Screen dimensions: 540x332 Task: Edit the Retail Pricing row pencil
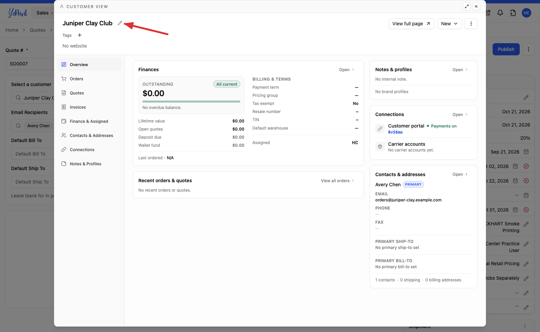click(x=526, y=264)
